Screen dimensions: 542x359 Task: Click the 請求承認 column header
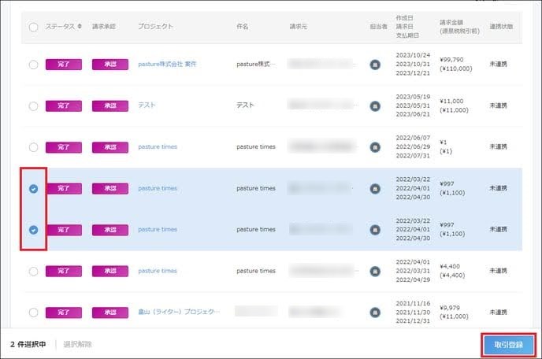pyautogui.click(x=104, y=26)
